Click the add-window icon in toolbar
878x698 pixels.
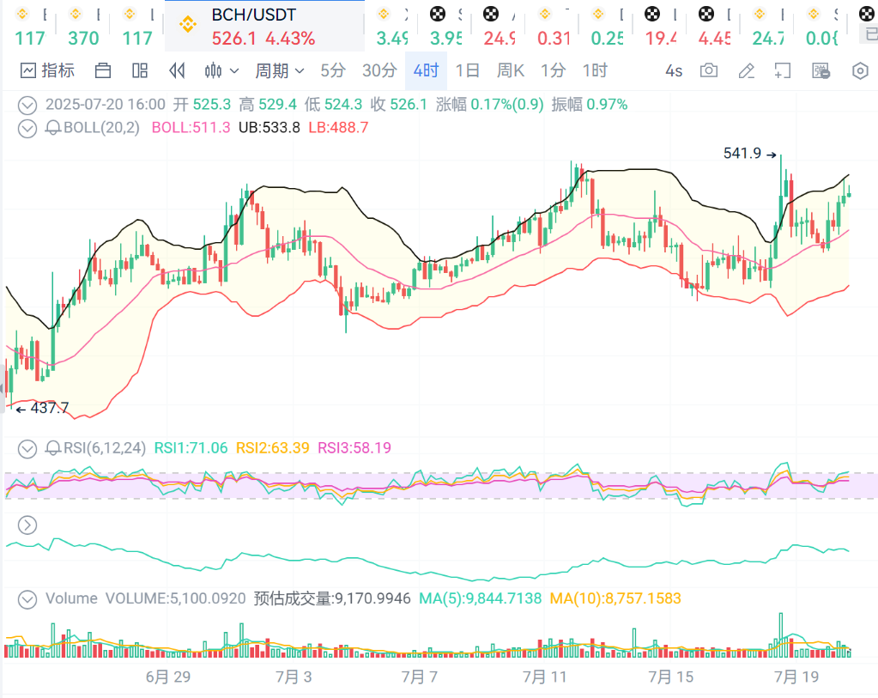[782, 70]
